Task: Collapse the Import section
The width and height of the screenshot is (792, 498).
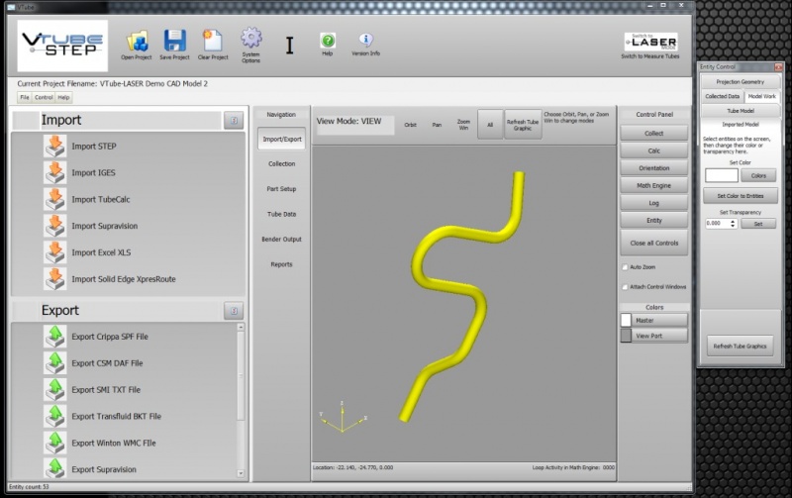Action: coord(233,121)
